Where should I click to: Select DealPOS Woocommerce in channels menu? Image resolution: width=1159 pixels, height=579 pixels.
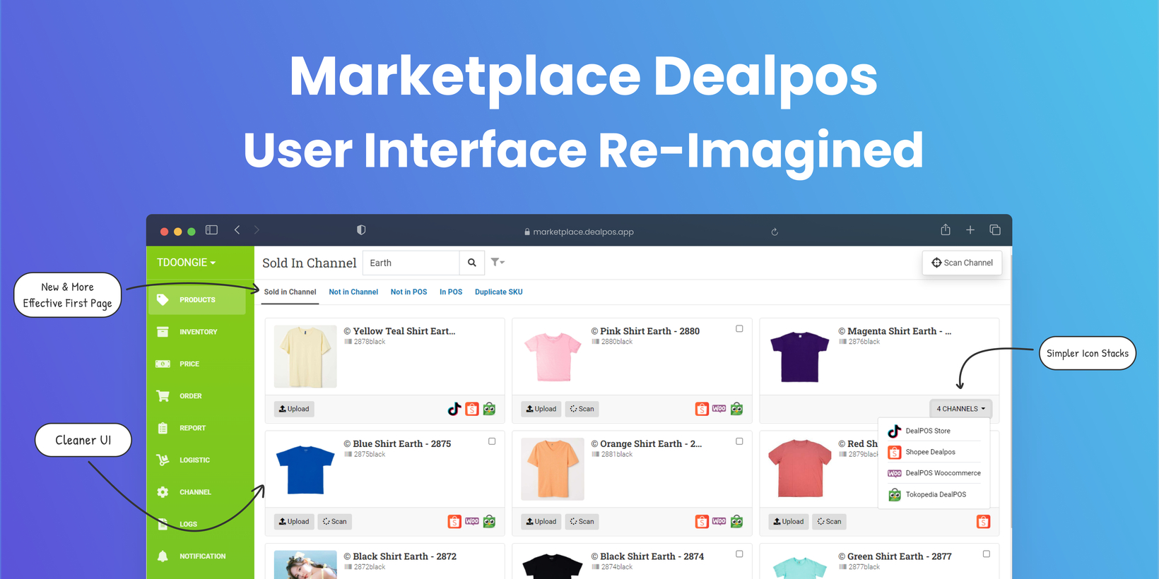tap(934, 473)
